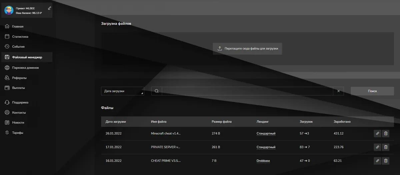This screenshot has height=175, width=400.
Task: Delete the PRIVATE SERVER file
Action: (x=386, y=147)
